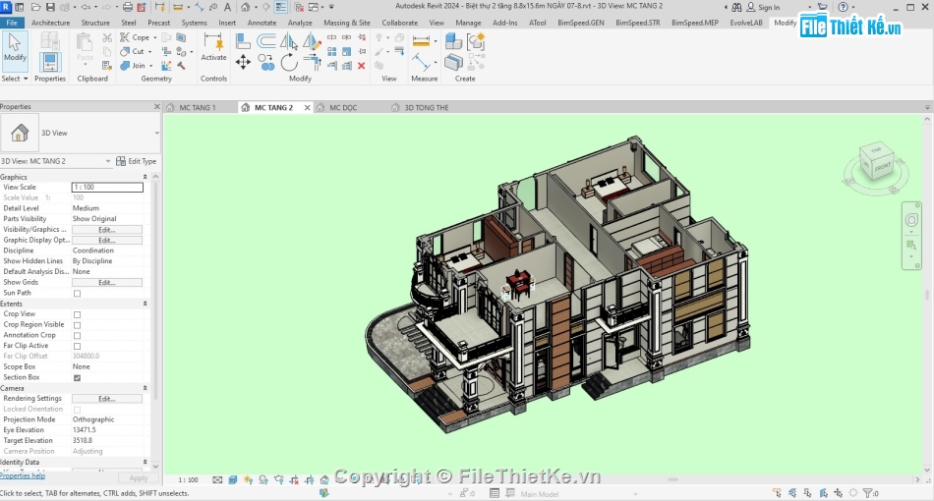Collapse the Extents properties group
The height and width of the screenshot is (501, 934).
pyautogui.click(x=145, y=305)
